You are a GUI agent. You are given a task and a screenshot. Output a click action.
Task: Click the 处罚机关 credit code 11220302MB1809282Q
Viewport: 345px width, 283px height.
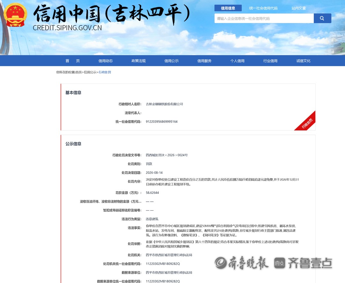[x=163, y=264]
